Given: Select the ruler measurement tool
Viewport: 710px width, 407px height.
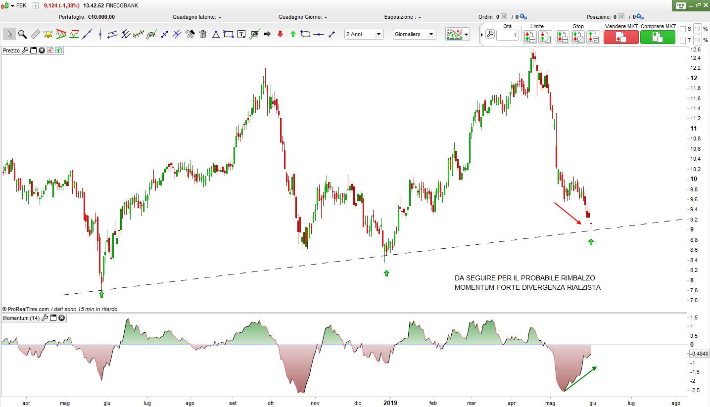Looking at the screenshot, I should click(35, 34).
